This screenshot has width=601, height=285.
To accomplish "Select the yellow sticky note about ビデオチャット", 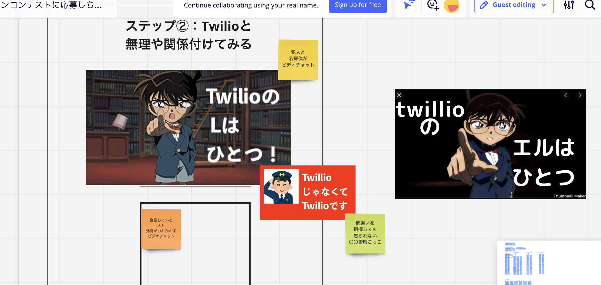I will (x=298, y=60).
